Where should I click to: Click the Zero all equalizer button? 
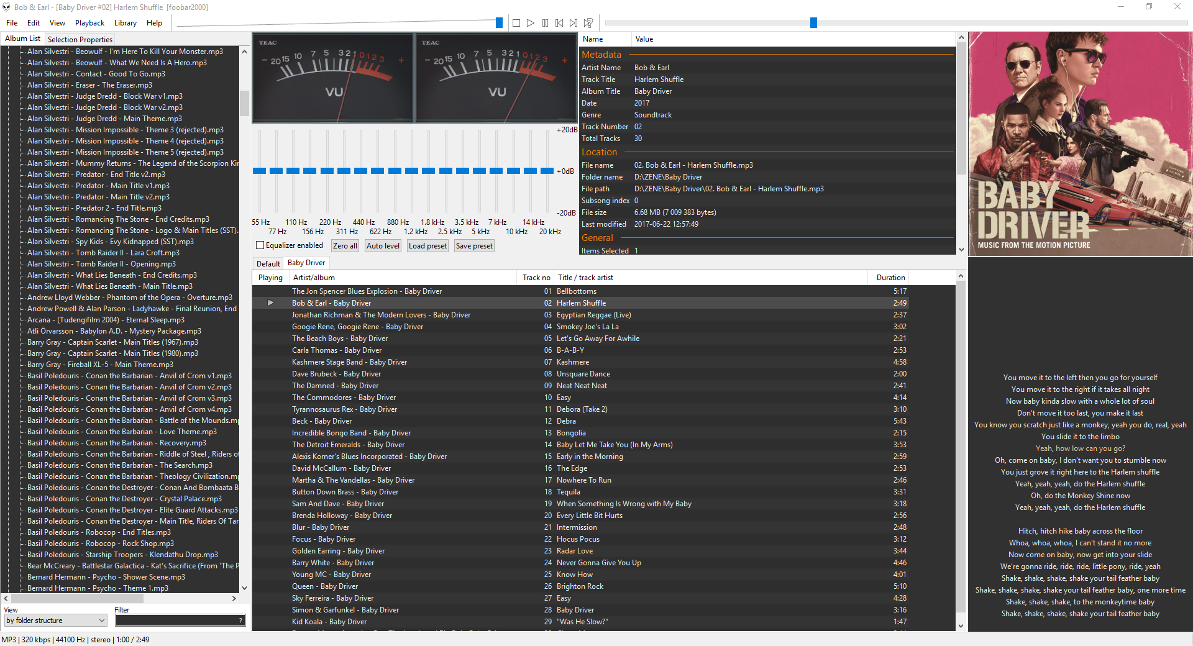345,246
